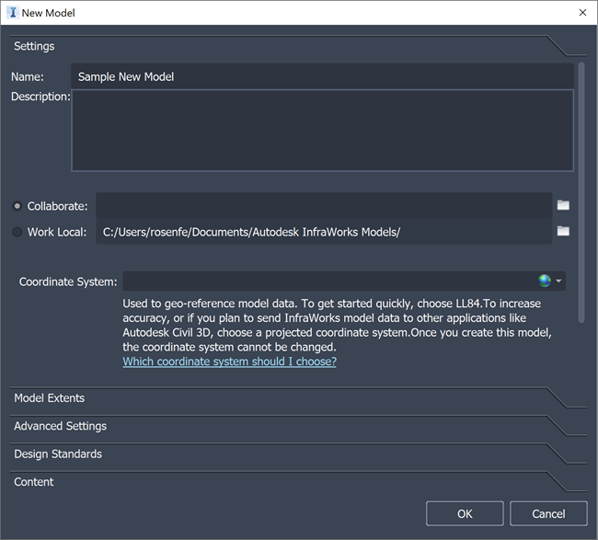
Task: Click the folder icon beside Work Local path
Action: (563, 231)
